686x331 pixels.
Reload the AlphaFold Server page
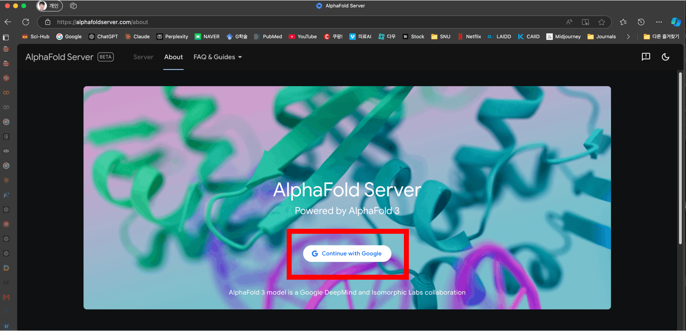(x=26, y=22)
